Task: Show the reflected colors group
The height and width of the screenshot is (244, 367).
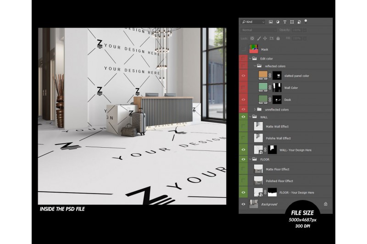Action: 244,66
